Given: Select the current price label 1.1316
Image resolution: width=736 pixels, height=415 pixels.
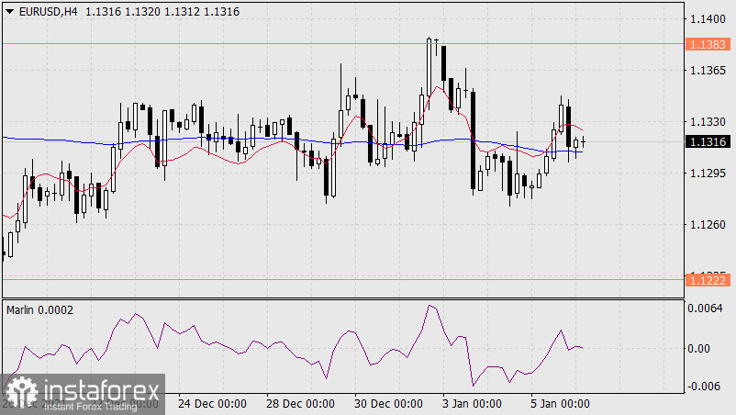Looking at the screenshot, I should click(708, 141).
